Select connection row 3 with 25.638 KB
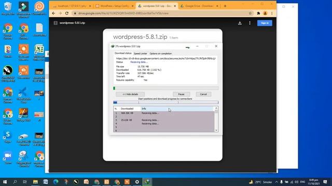This screenshot has width=332, height=186. click(164, 120)
